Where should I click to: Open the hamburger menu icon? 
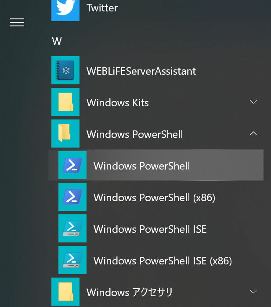(17, 22)
